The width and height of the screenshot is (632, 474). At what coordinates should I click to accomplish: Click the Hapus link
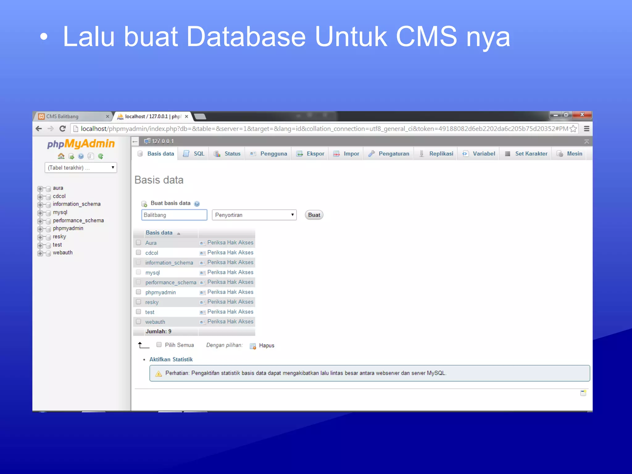tap(267, 346)
